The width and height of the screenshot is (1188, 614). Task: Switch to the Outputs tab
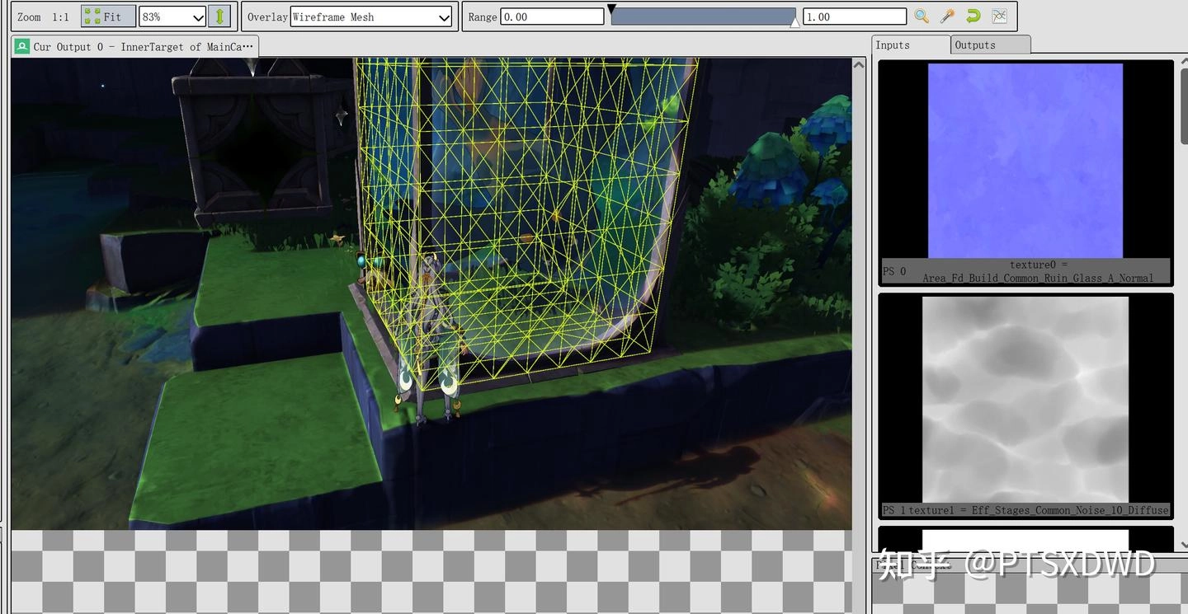pyautogui.click(x=990, y=45)
